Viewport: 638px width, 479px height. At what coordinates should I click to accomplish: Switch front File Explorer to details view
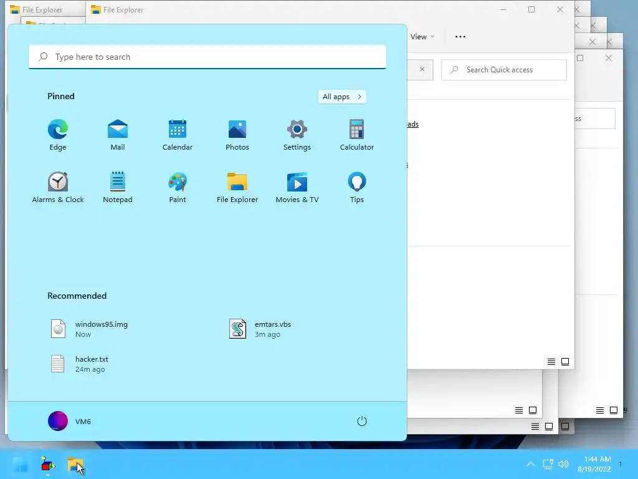(551, 362)
